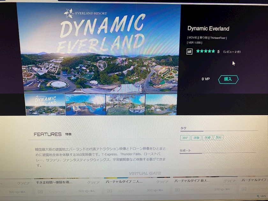The image size is (268, 201).
Task: Click the Everland Resort flower logo
Action: [x=69, y=13]
